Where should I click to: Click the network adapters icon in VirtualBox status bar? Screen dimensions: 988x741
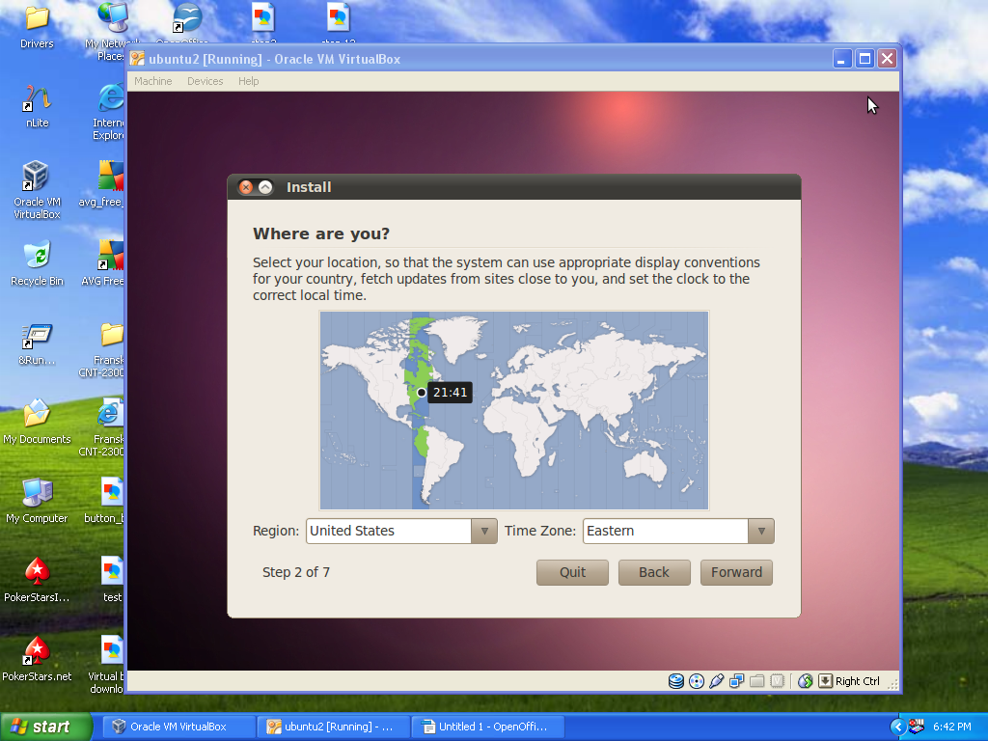pos(736,681)
